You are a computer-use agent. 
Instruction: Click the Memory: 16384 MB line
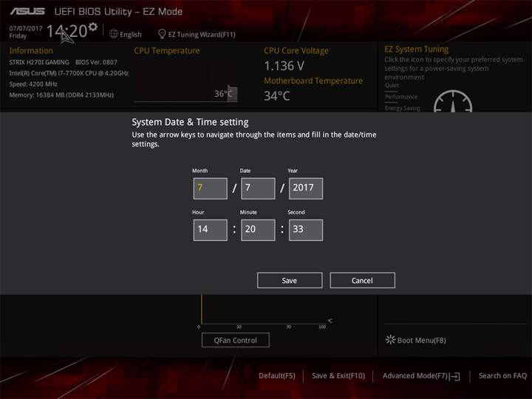[x=61, y=95]
